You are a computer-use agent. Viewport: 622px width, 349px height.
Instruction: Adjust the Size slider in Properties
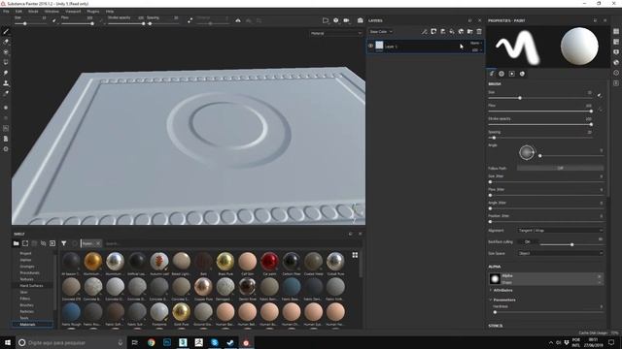[539, 98]
